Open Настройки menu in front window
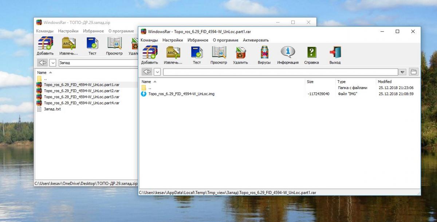The height and width of the screenshot is (222, 437). [173, 40]
